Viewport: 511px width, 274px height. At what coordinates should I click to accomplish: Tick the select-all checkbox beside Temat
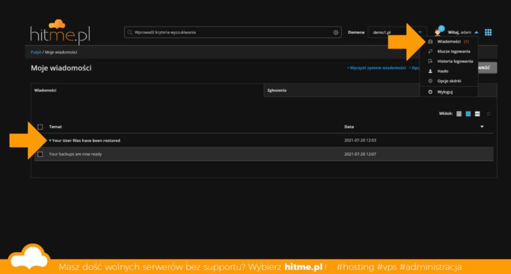tap(40, 127)
